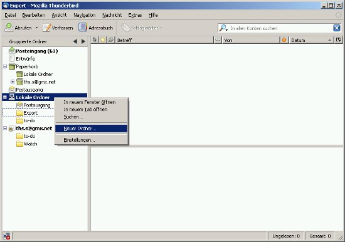Open the Adressbuch (address book)
Screen dimensions: 345x242
pos(96,28)
